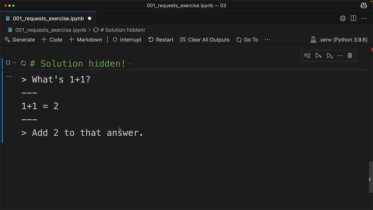373x210 pixels.
Task: Click the Generate button in notebook toolbar
Action: [20, 40]
